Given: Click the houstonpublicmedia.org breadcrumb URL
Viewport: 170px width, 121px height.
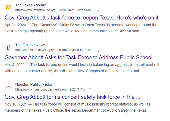Looking at the screenshot, I should (x=50, y=89).
